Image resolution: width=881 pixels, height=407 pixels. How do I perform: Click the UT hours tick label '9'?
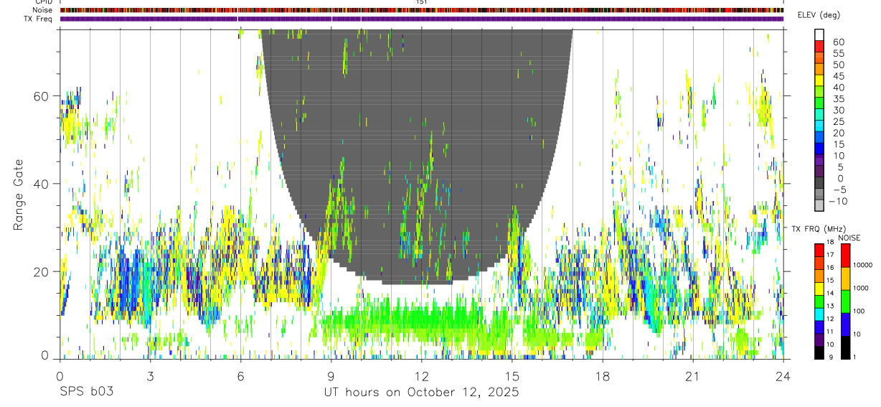point(331,376)
